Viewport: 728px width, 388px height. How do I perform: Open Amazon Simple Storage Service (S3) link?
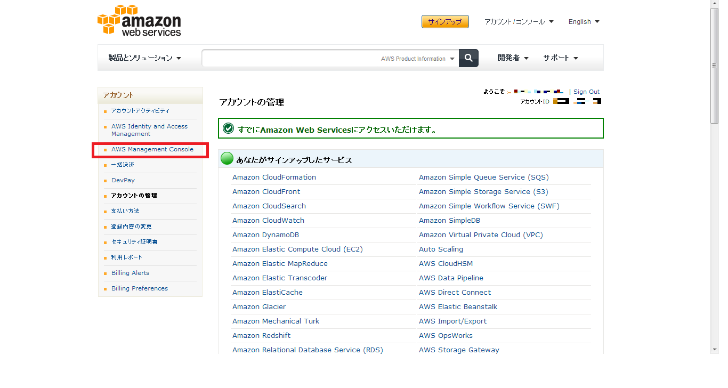483,192
